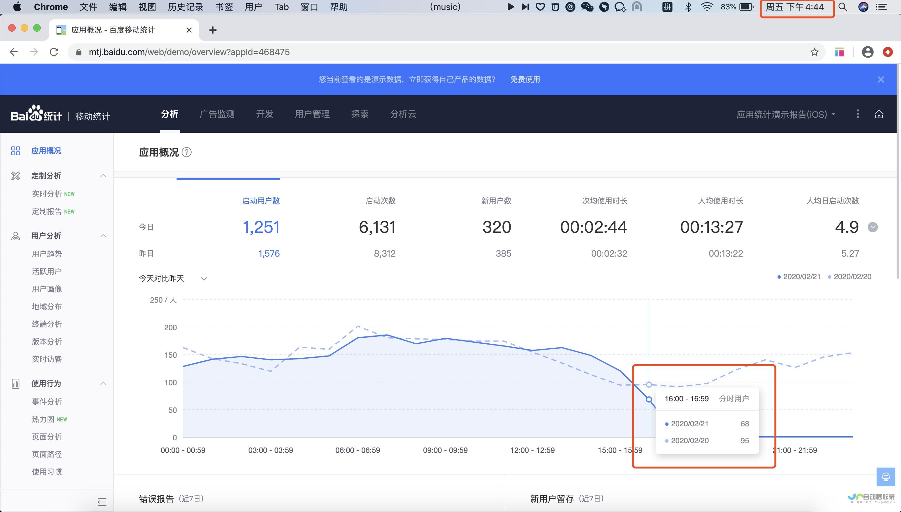Screen dimensions: 901x512
Task: Open the 用户管理 tab
Action: click(312, 114)
